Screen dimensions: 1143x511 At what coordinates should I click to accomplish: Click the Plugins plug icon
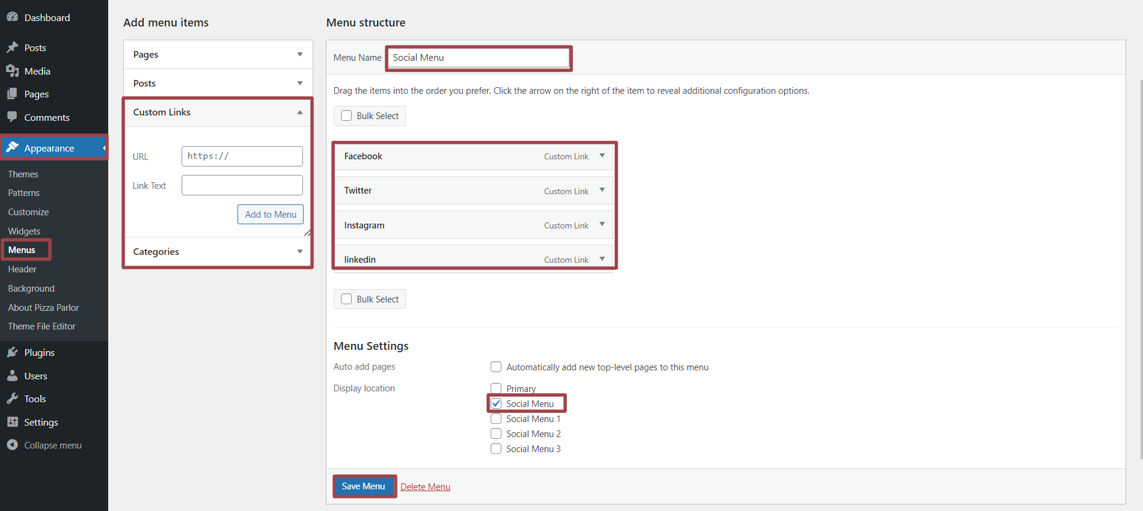(12, 352)
